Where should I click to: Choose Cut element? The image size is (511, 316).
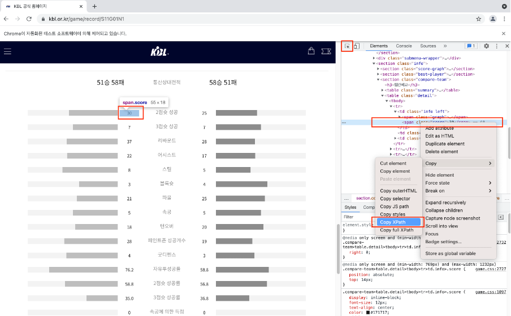tap(393, 164)
